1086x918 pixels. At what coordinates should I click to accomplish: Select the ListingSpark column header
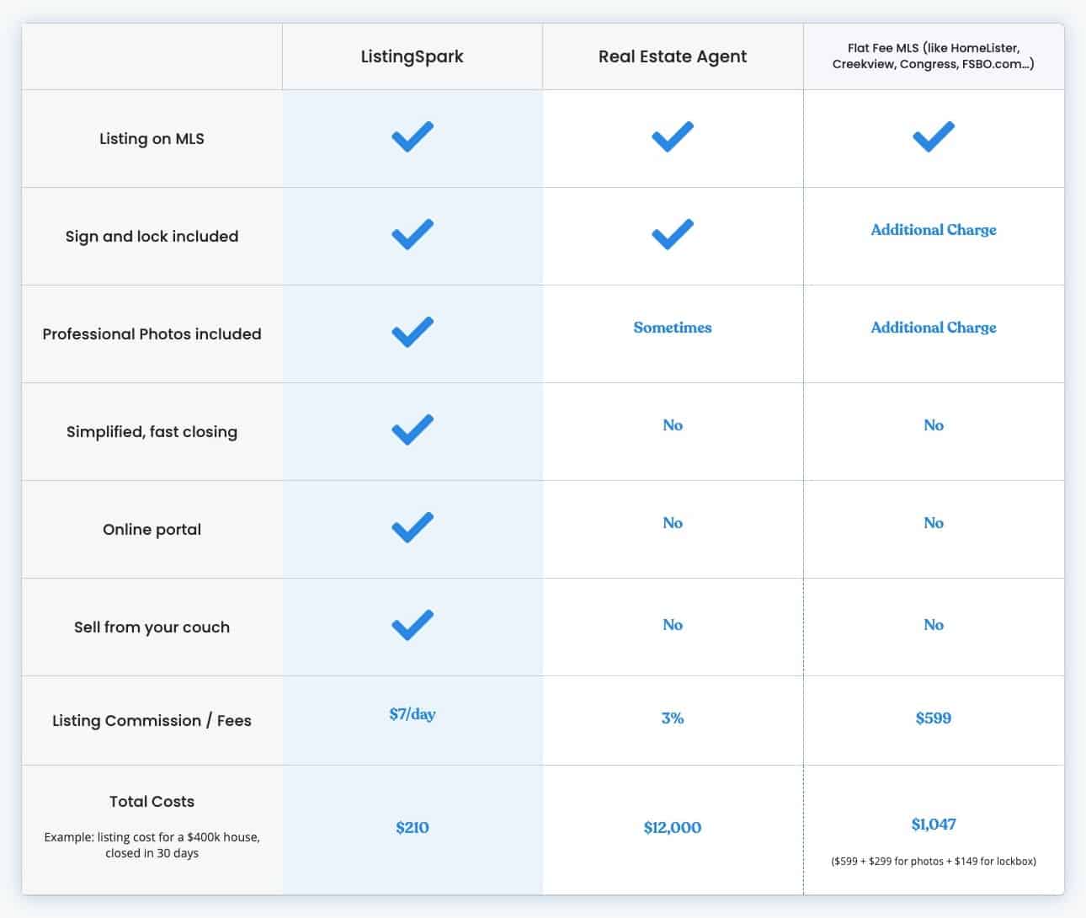pyautogui.click(x=413, y=56)
